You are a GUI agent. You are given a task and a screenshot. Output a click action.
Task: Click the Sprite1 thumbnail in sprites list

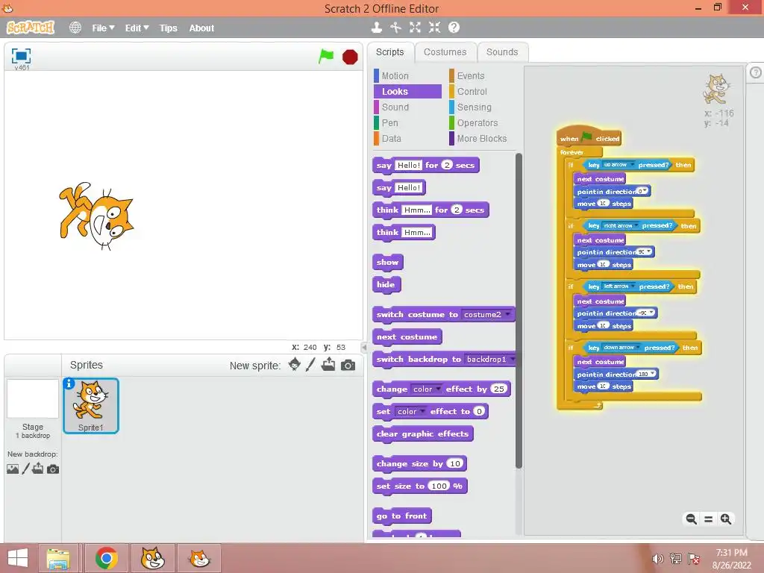pyautogui.click(x=91, y=405)
